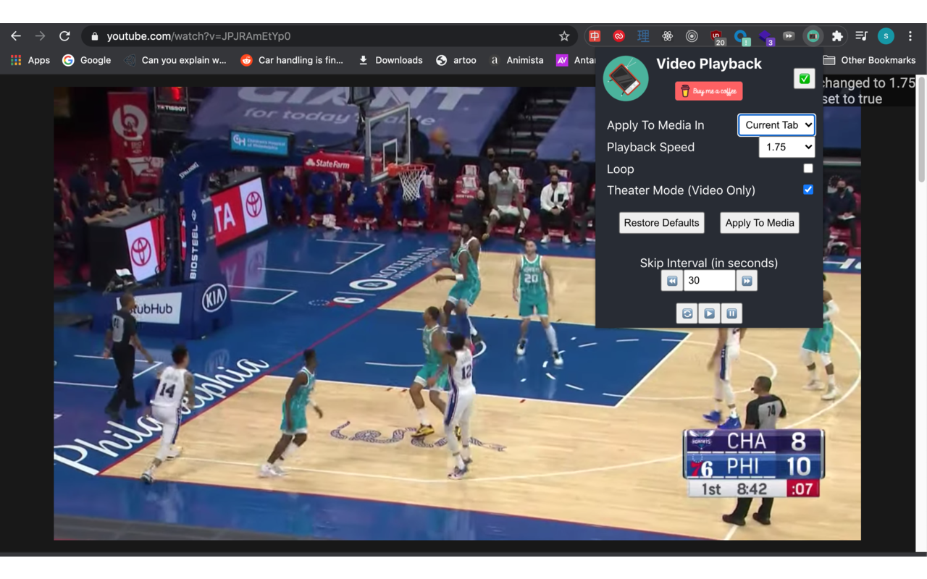Select the Downloads bookmark
Viewport: 927px width, 579px height.
coord(390,60)
